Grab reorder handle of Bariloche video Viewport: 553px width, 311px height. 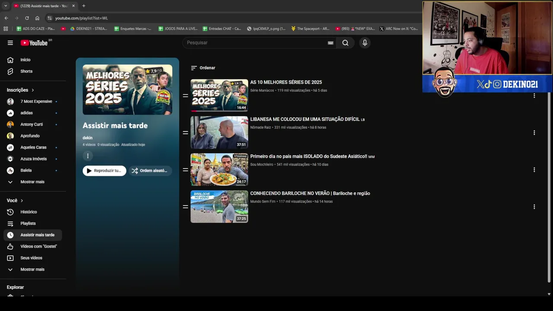coord(185,207)
